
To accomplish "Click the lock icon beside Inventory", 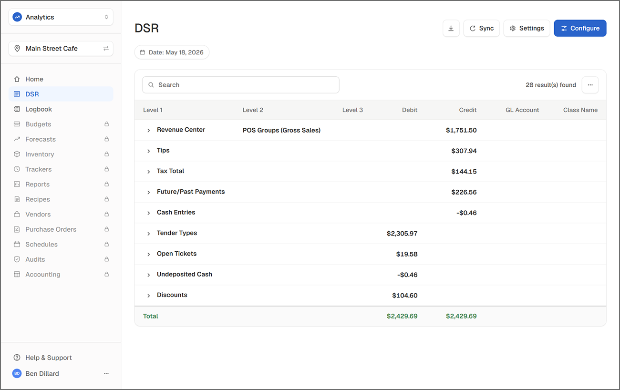I will coord(107,154).
